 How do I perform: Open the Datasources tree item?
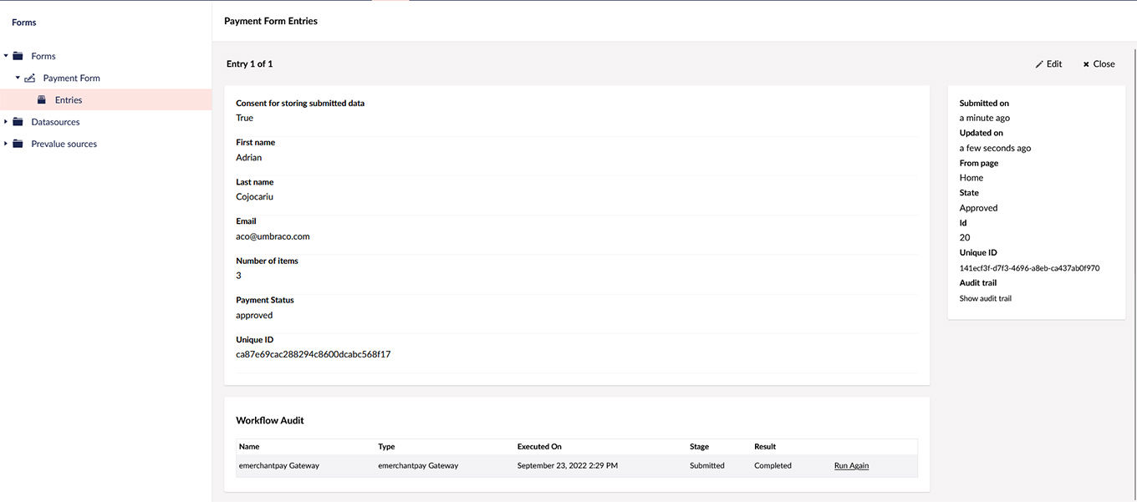pyautogui.click(x=55, y=122)
